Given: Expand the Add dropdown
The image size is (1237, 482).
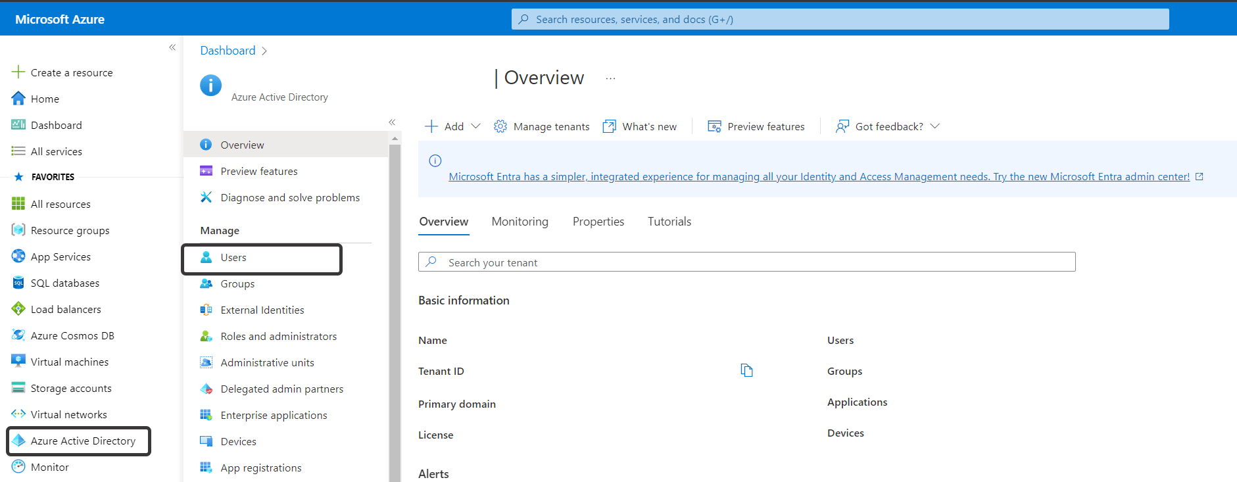Looking at the screenshot, I should [x=476, y=126].
